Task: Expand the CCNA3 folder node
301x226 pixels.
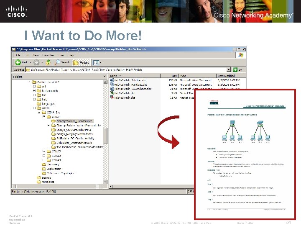Action: tap(44, 156)
